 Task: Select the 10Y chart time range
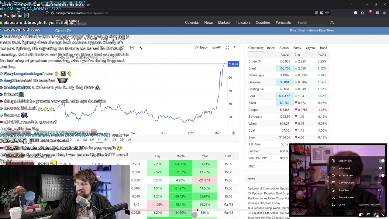[114, 140]
